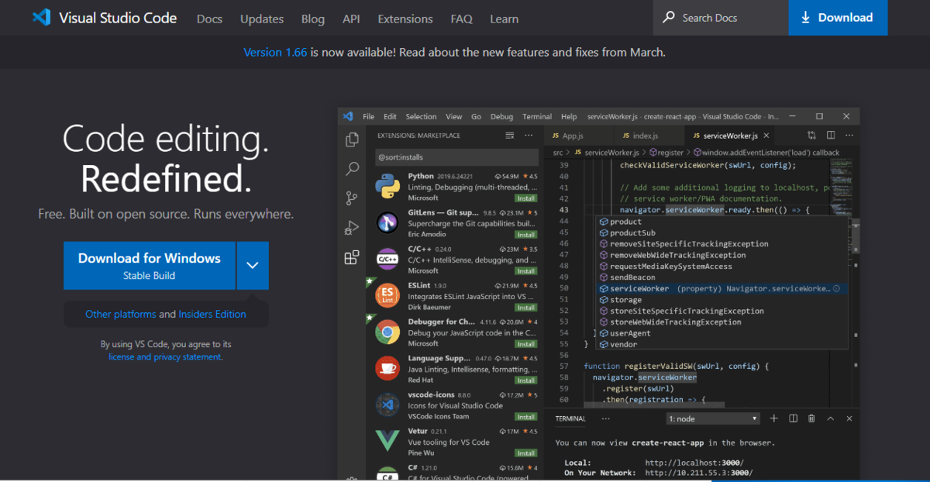Click the compare changes icon in editor
The width and height of the screenshot is (930, 482).
[x=812, y=136]
